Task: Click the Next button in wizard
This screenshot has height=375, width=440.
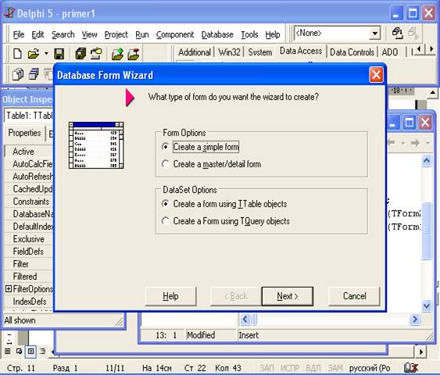Action: (x=288, y=296)
